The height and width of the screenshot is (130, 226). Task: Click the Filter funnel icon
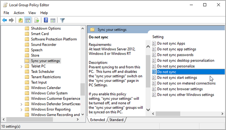pos(62,20)
